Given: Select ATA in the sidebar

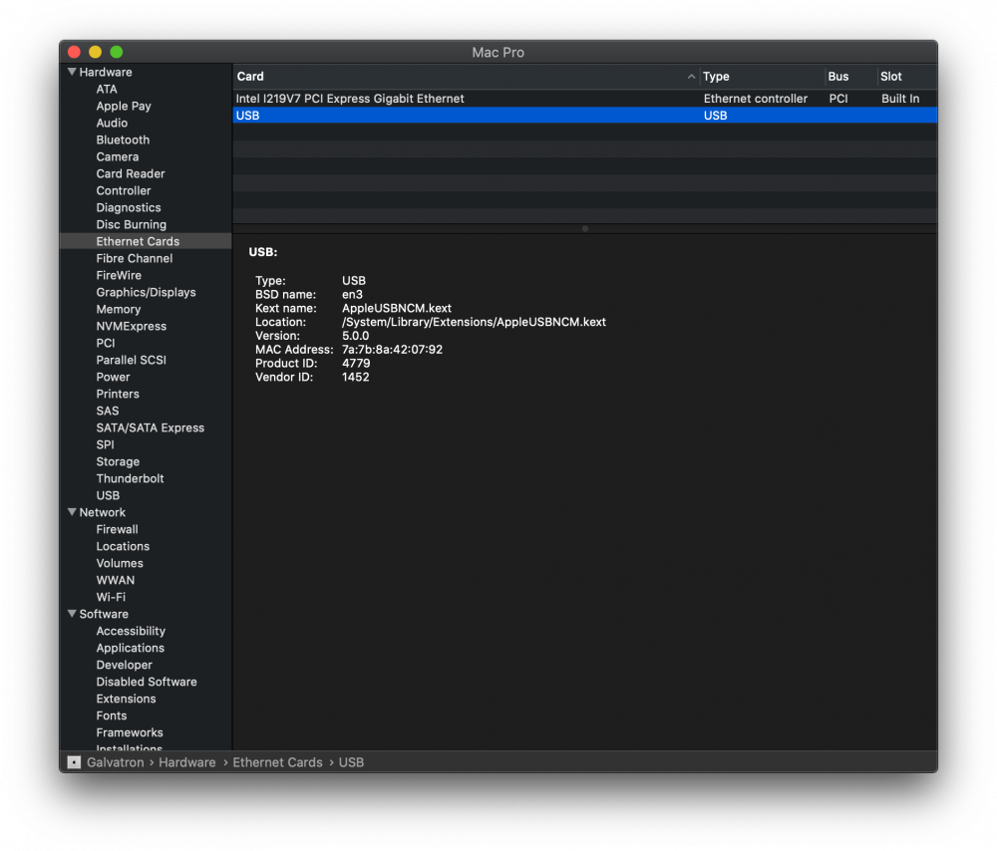Looking at the screenshot, I should (x=107, y=89).
